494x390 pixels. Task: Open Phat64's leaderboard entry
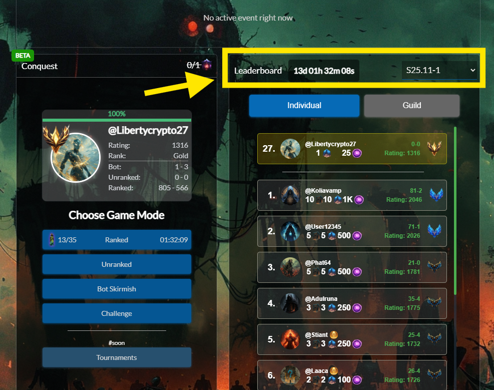pyautogui.click(x=352, y=267)
